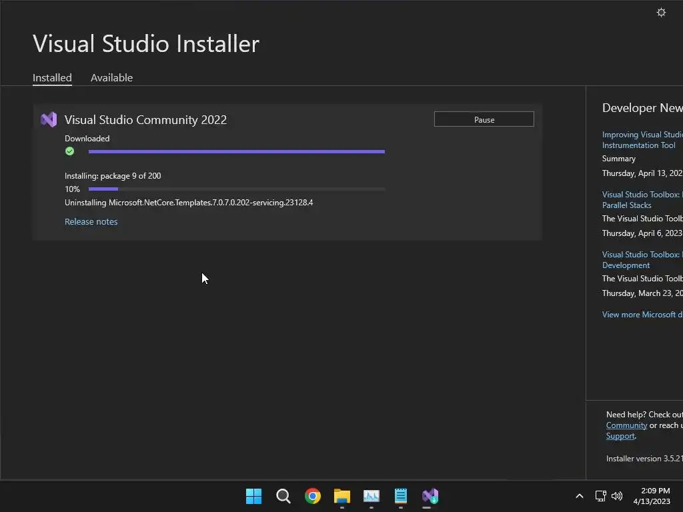Screen dimensions: 683x512
Task: Show hidden system tray icons
Action: click(x=580, y=496)
